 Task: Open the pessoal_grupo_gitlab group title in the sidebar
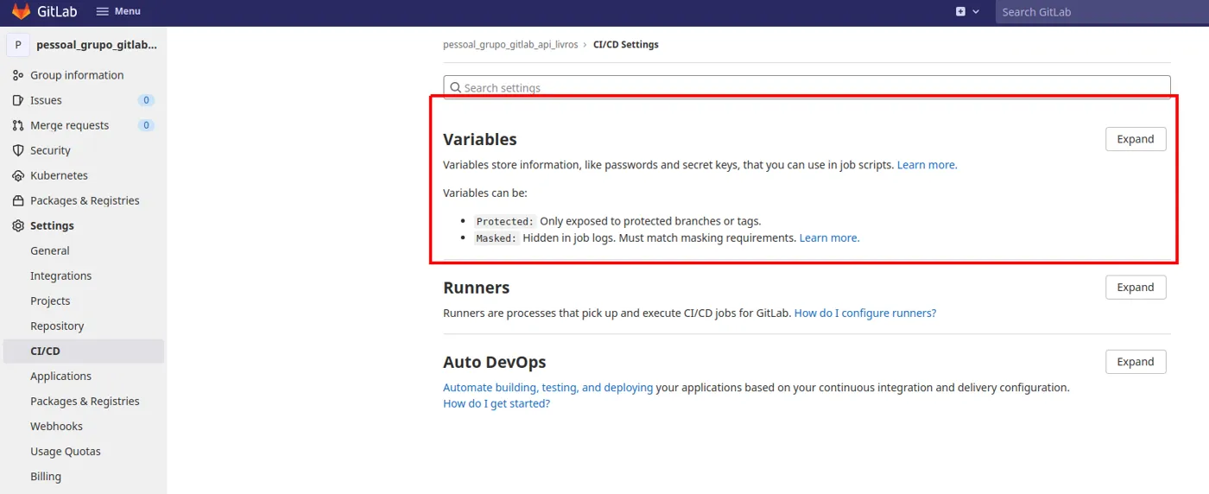(97, 45)
